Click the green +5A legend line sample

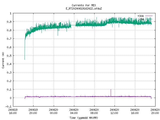pyautogui.click(x=149, y=19)
